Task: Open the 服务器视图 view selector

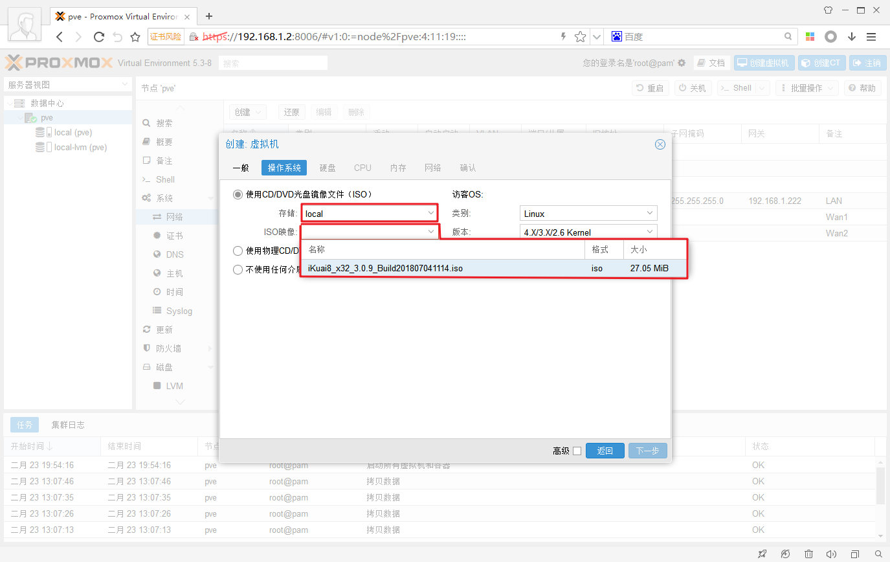Action: (68, 85)
